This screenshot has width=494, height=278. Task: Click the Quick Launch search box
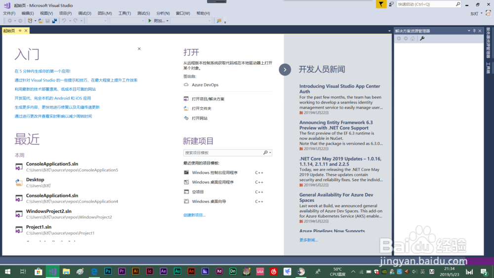(x=426, y=4)
